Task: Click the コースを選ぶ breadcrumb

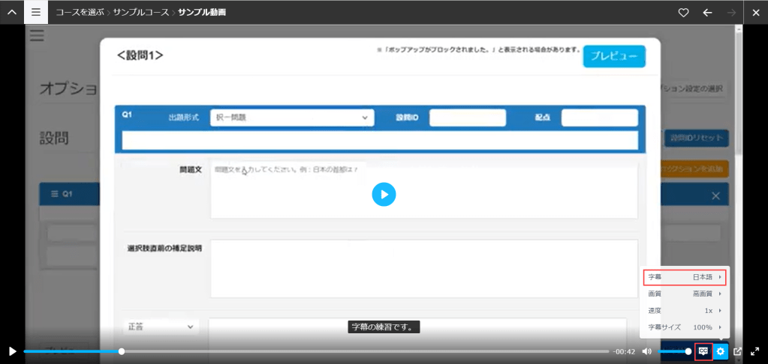Action: [80, 13]
